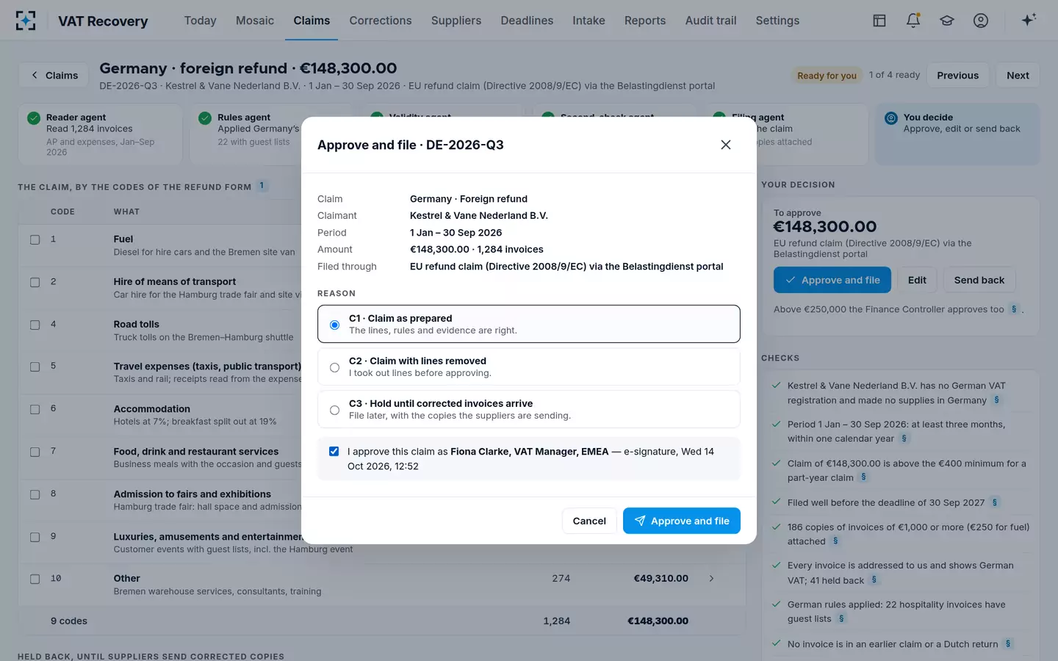Expand the Other row chevron
Image resolution: width=1058 pixels, height=661 pixels.
point(711,579)
